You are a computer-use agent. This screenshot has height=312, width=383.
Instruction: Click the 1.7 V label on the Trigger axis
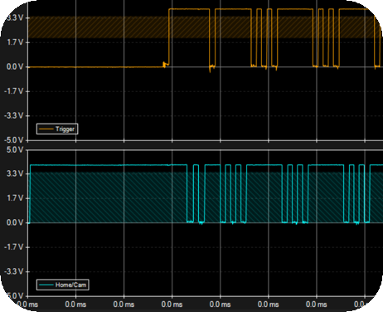15,42
